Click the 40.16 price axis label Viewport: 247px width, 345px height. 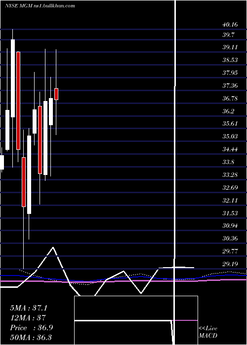coord(230,25)
